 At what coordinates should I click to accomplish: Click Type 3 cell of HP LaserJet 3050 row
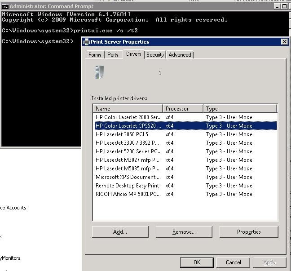pos(229,134)
